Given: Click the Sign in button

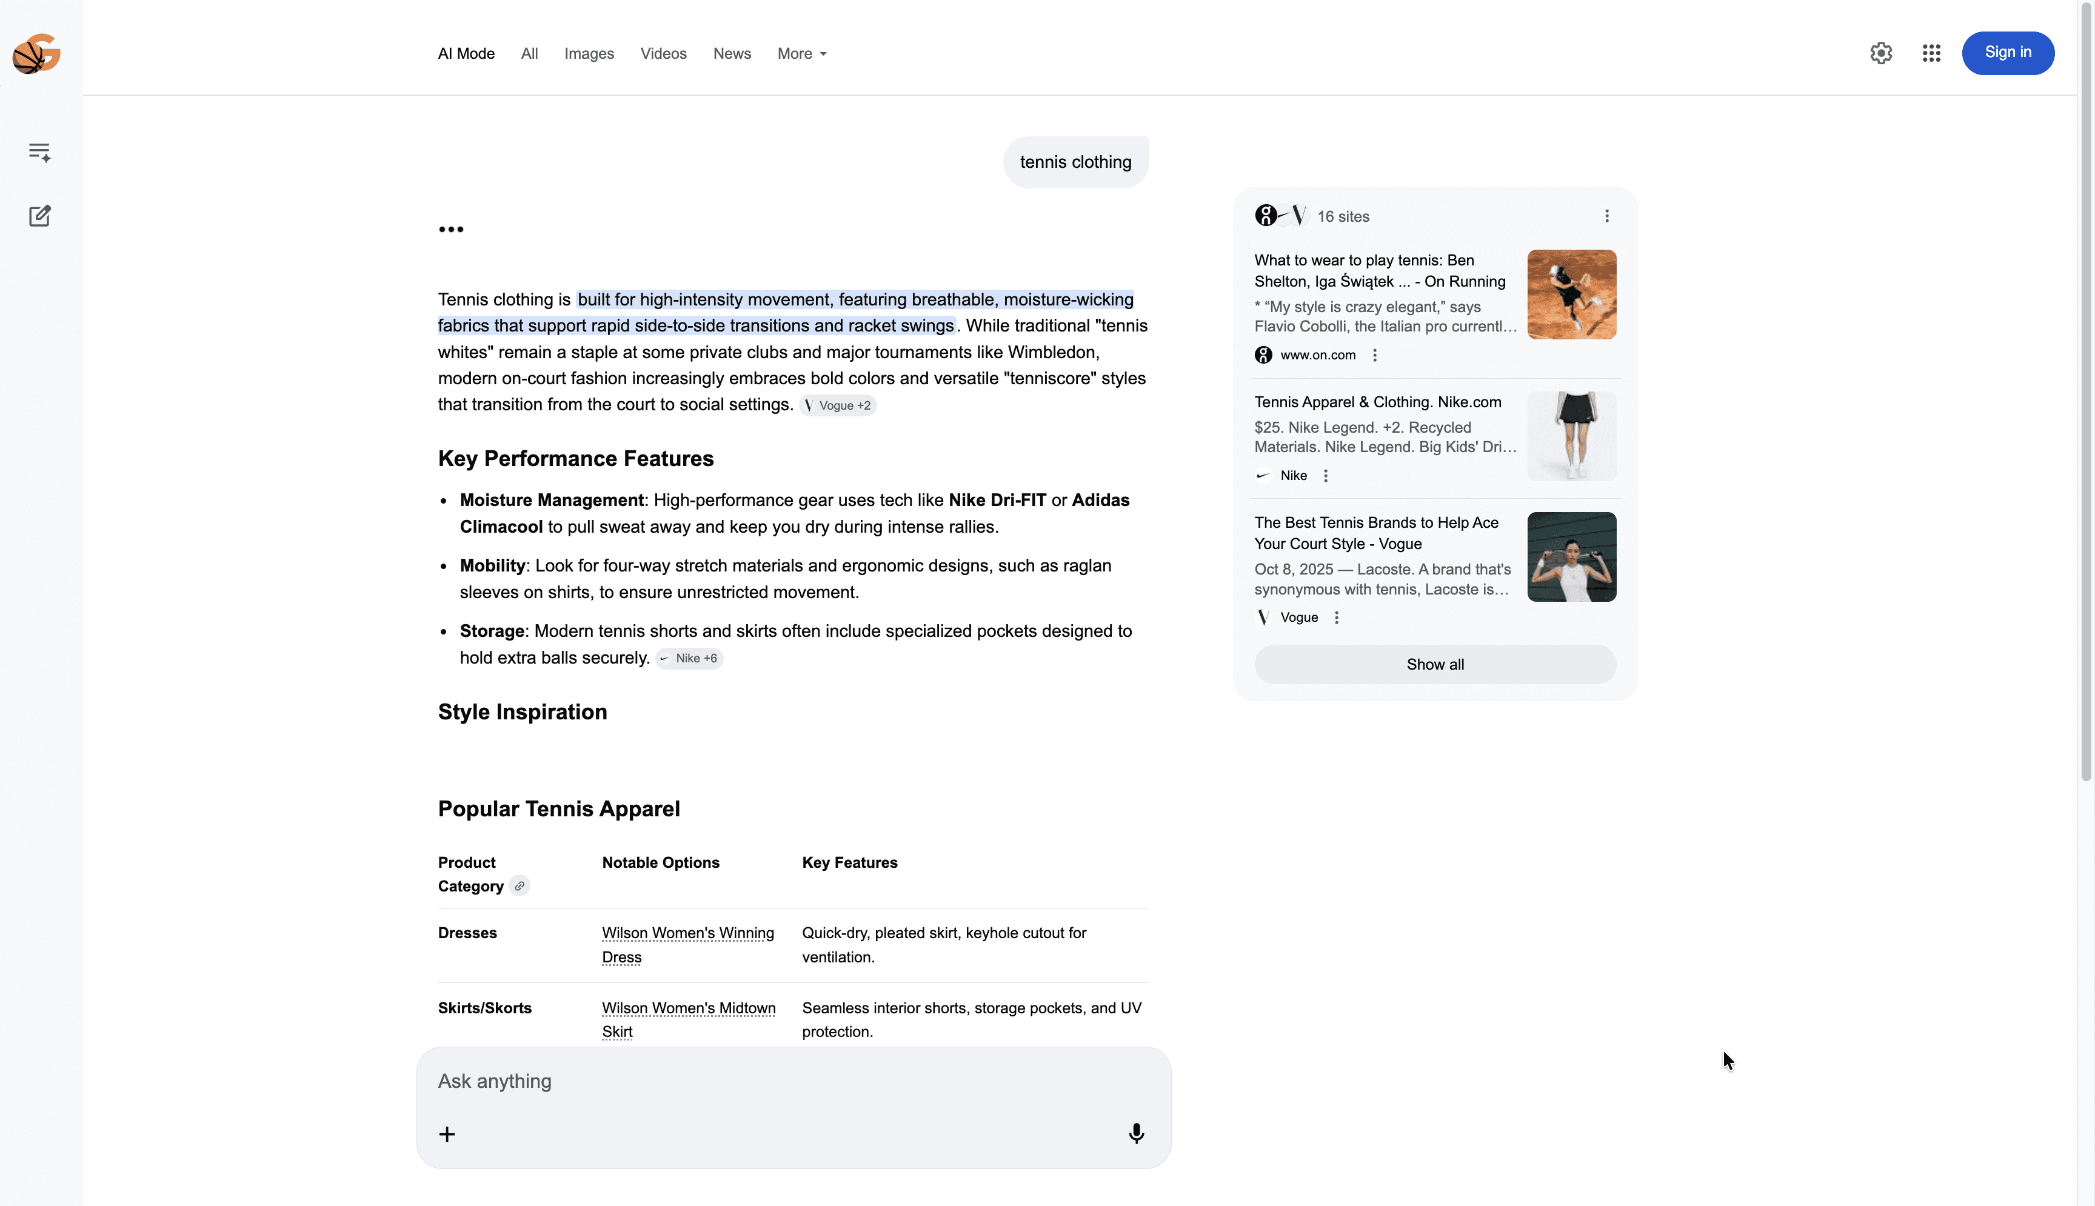Looking at the screenshot, I should coord(2007,52).
